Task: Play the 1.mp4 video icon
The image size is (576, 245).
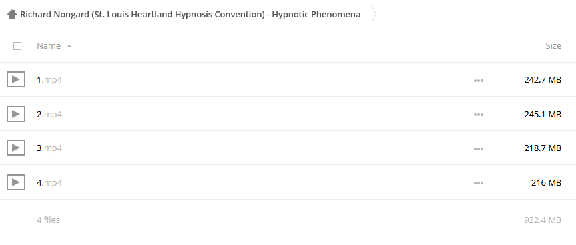Action: (16, 79)
